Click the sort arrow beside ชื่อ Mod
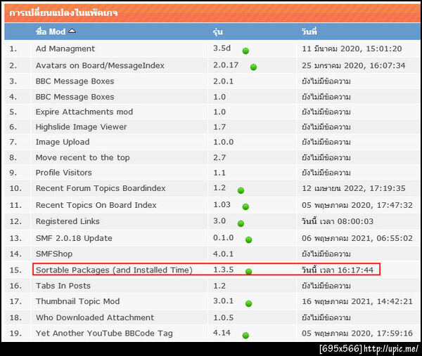This screenshot has width=422, height=356. (x=72, y=31)
